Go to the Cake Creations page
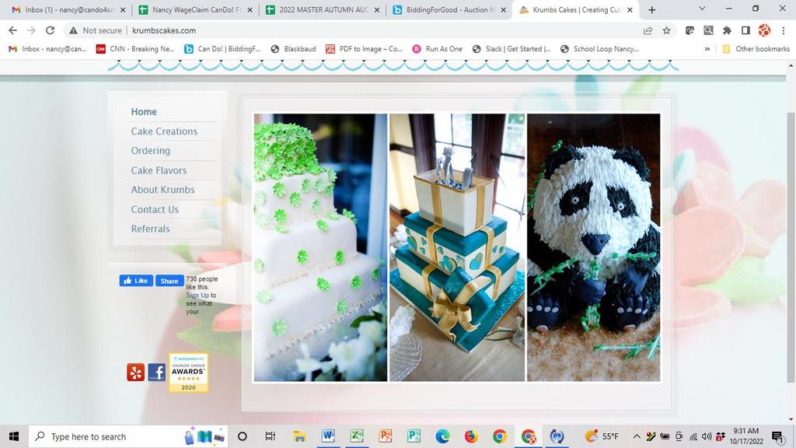796x448 pixels. pyautogui.click(x=164, y=131)
